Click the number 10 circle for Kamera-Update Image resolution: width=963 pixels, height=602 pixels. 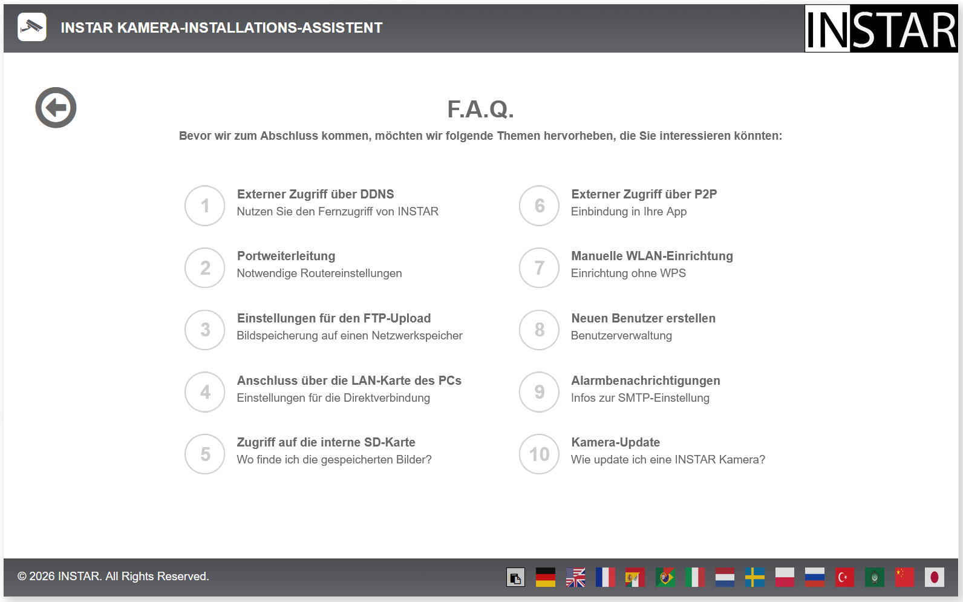[540, 454]
